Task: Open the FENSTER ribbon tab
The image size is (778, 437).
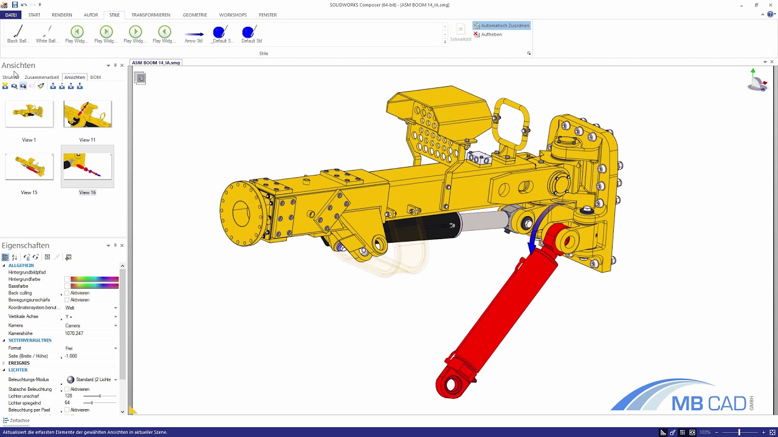Action: click(x=267, y=15)
